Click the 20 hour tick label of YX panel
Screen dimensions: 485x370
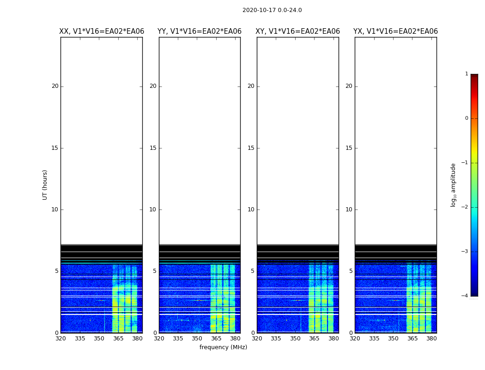coord(349,86)
